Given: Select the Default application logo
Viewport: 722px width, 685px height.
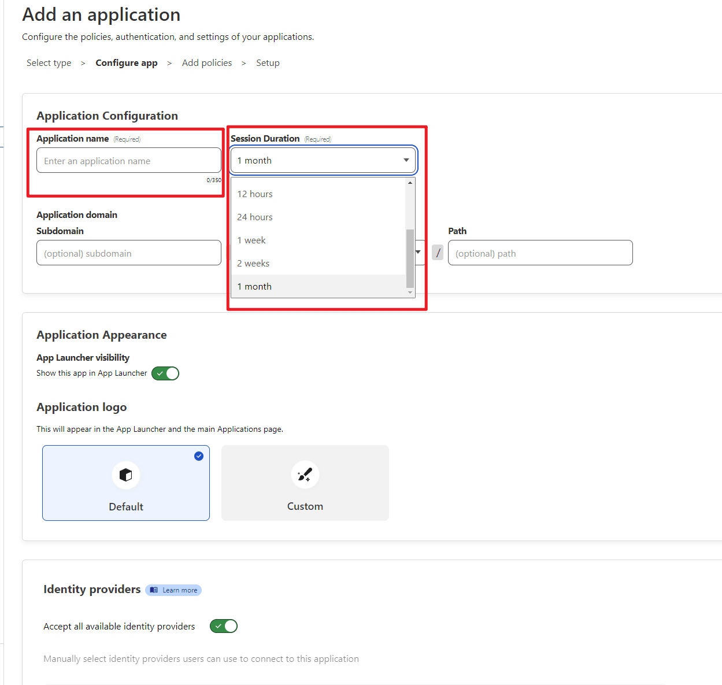Looking at the screenshot, I should [x=125, y=483].
